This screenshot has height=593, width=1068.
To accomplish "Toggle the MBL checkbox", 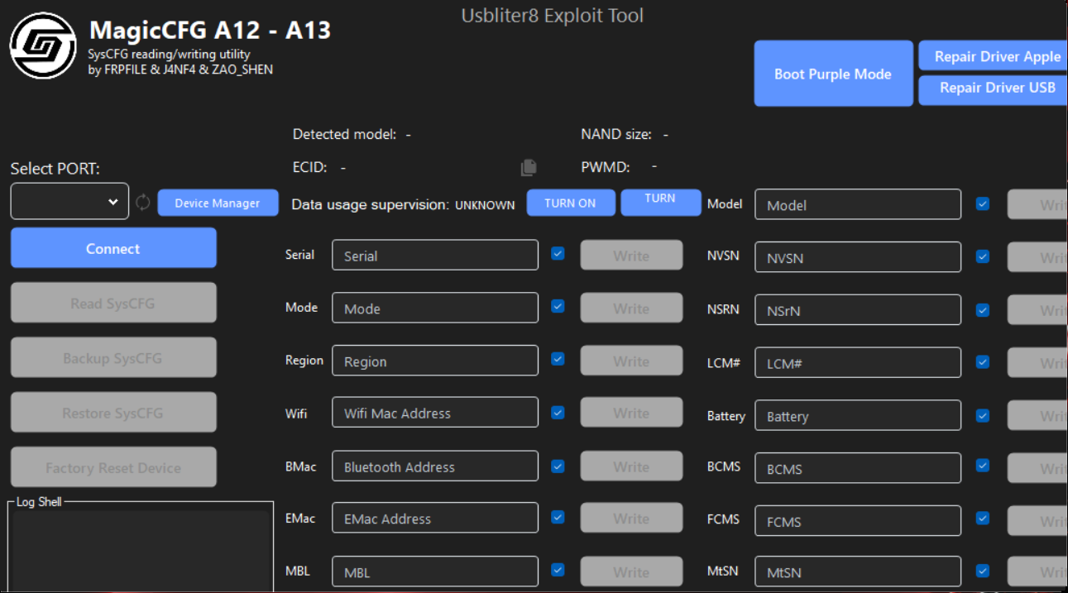I will [x=558, y=570].
